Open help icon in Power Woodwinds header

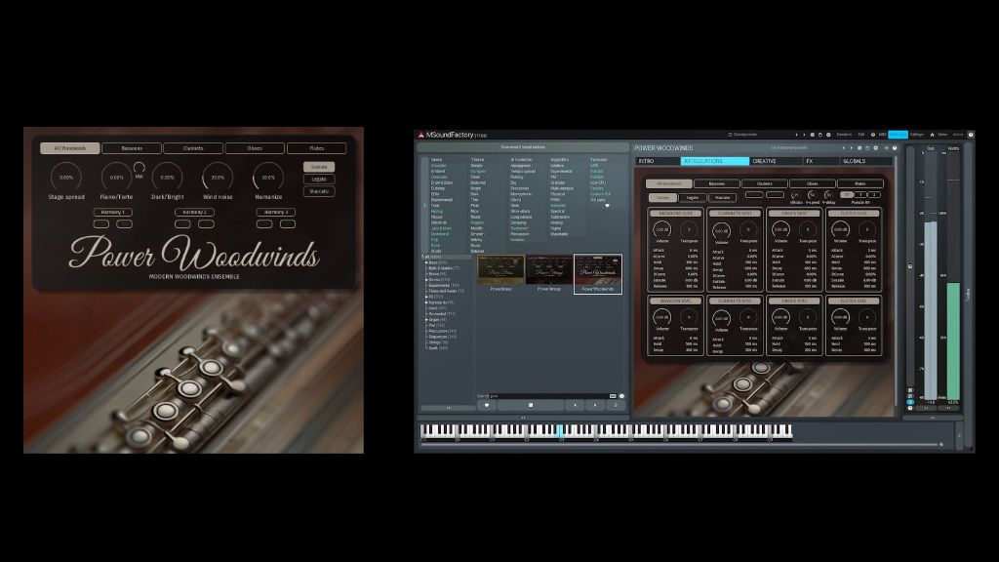895,148
